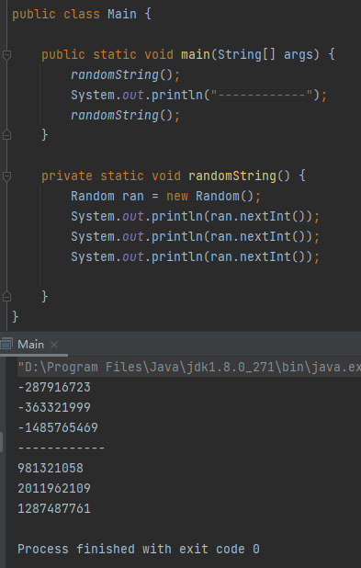Image resolution: width=361 pixels, height=568 pixels.
Task: Click the class closing brace
Action: click(16, 317)
